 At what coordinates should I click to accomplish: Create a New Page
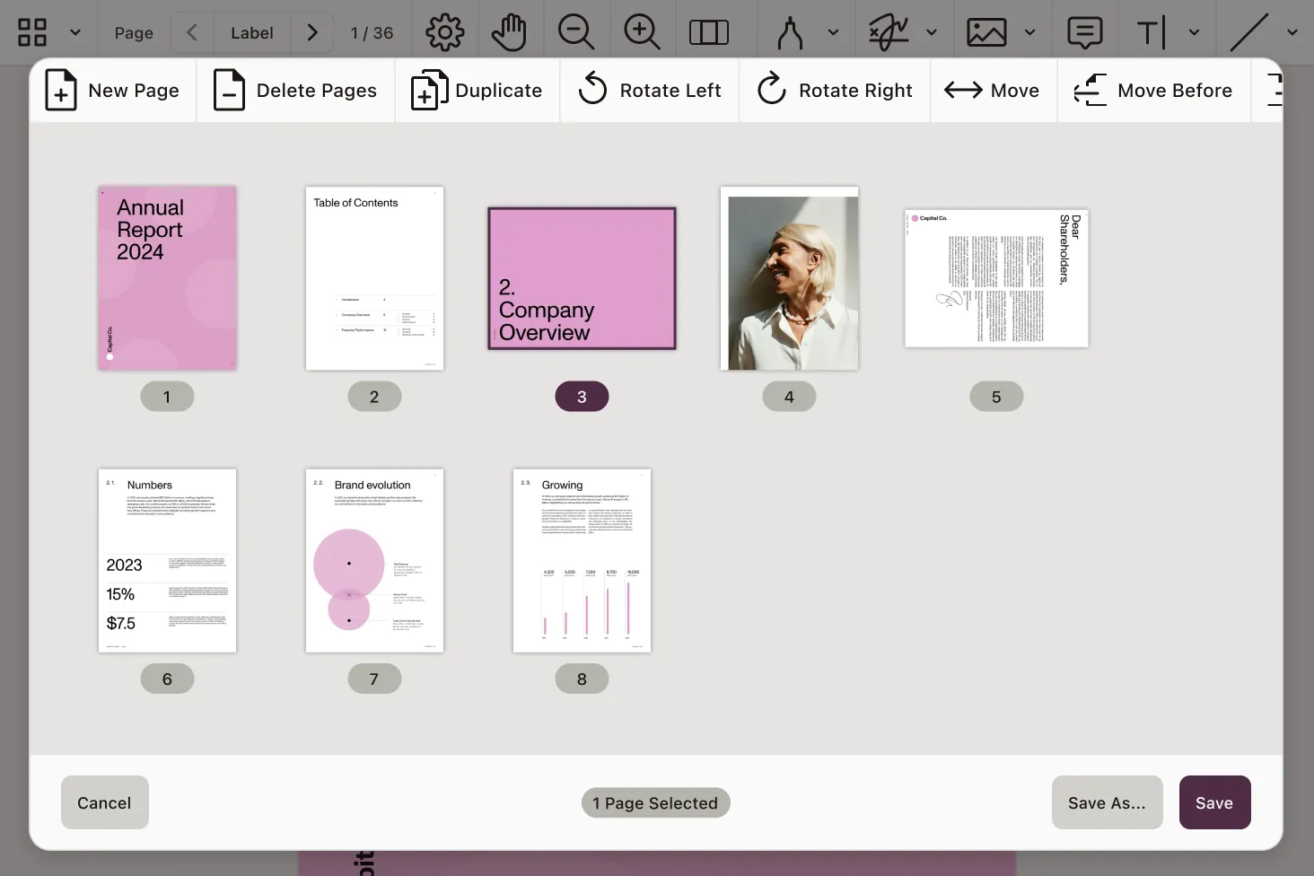click(112, 90)
